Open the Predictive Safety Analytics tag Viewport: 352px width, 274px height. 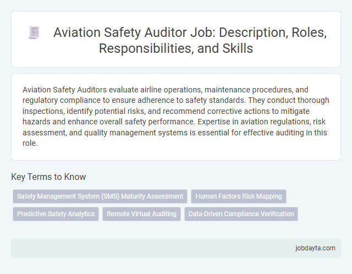click(x=56, y=214)
